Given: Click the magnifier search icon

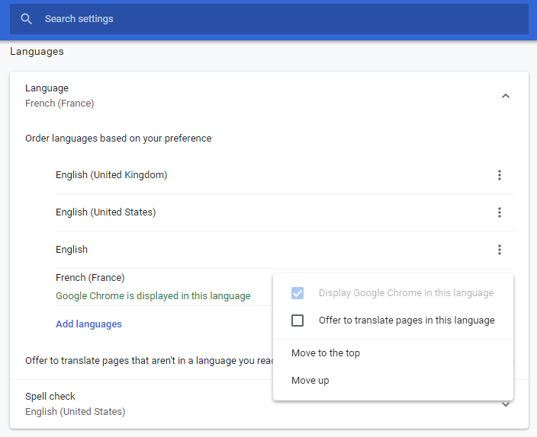Looking at the screenshot, I should pos(27,19).
